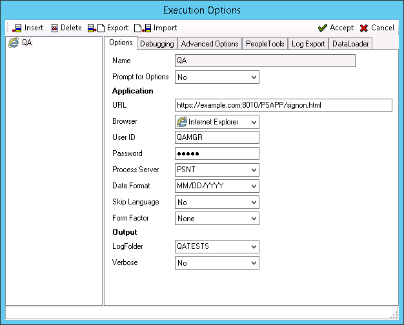The width and height of the screenshot is (404, 325).
Task: Click into the Password field
Action: 217,153
